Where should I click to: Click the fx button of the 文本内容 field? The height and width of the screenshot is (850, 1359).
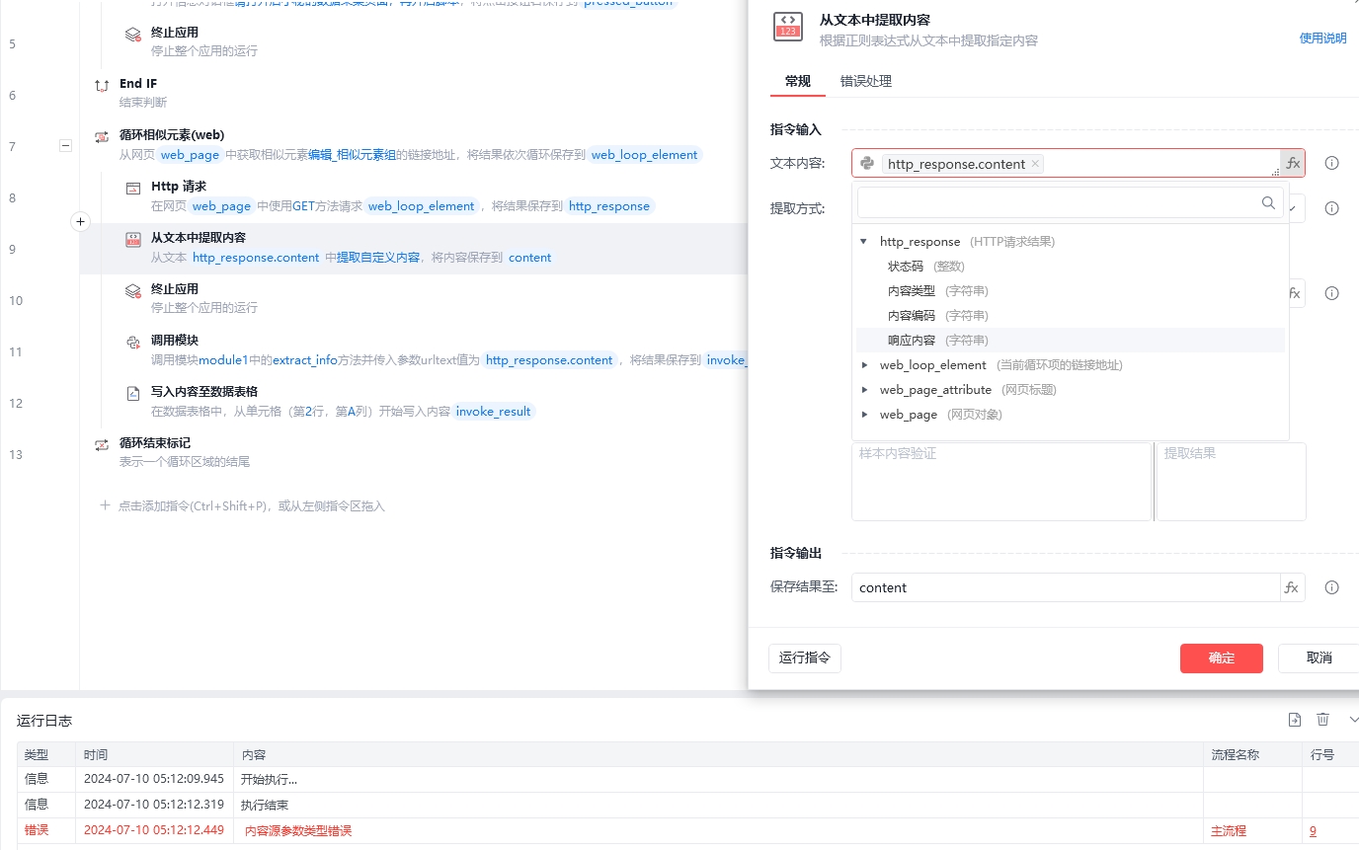[x=1293, y=164]
